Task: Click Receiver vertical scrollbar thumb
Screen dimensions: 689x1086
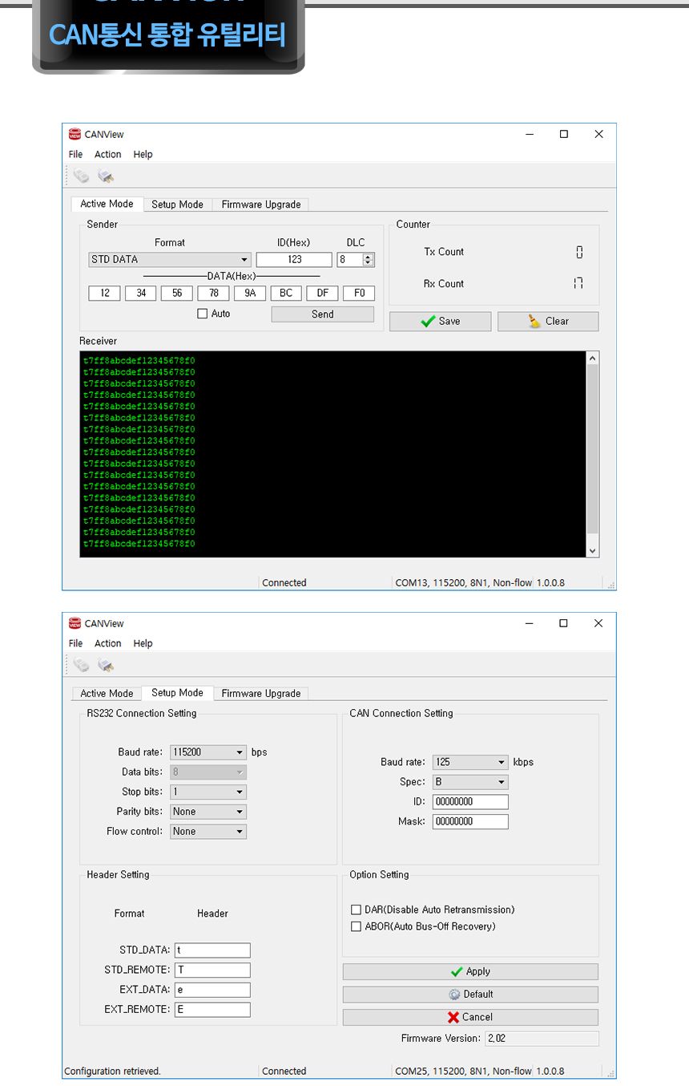Action: point(593,450)
